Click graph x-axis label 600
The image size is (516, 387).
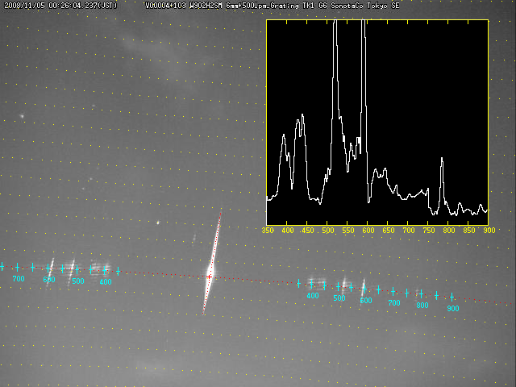(x=368, y=231)
